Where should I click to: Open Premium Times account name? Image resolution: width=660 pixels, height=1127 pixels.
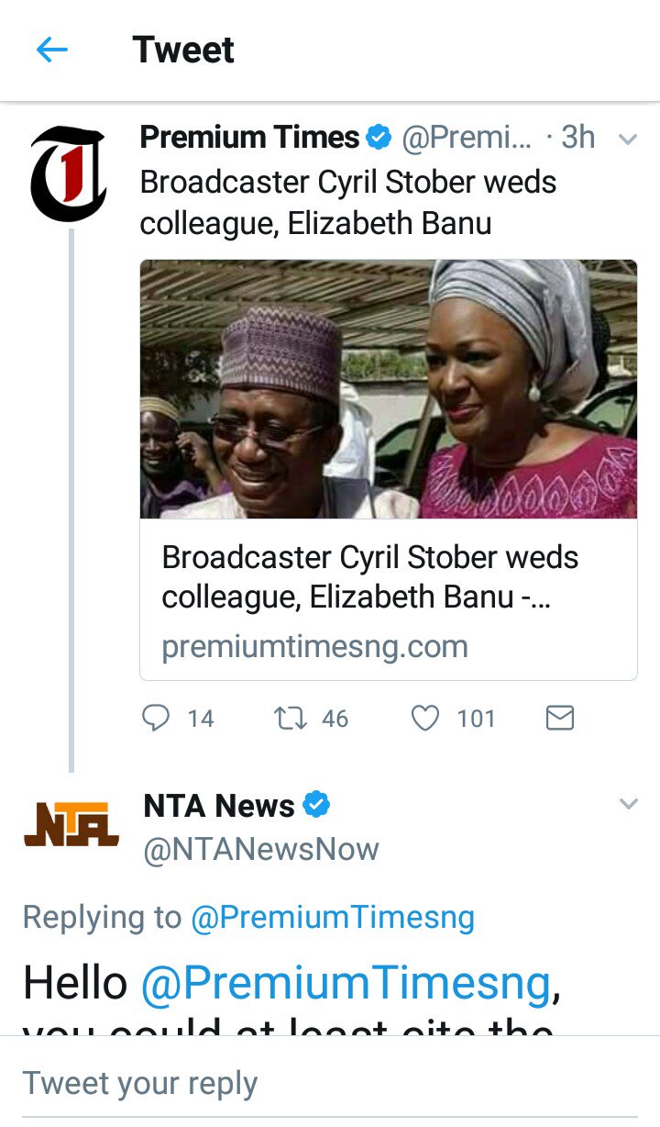point(249,138)
